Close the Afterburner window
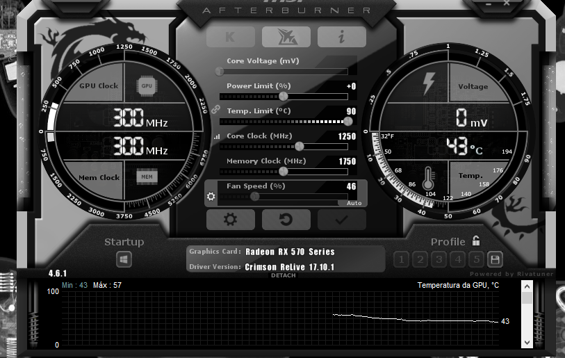 pos(506,3)
